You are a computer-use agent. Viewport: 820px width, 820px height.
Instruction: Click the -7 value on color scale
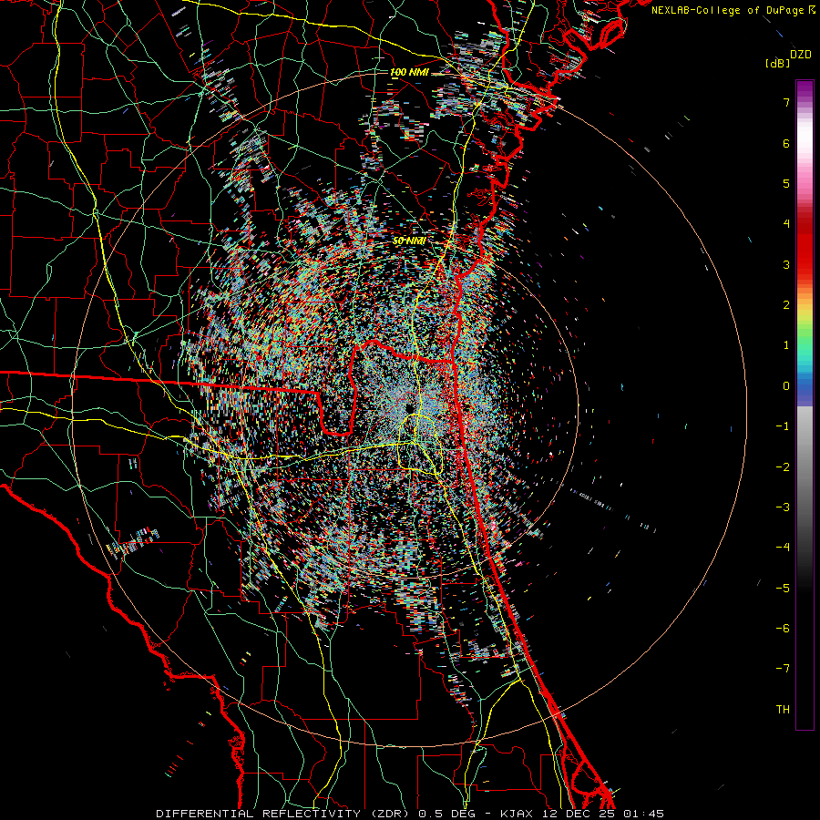pyautogui.click(x=783, y=669)
